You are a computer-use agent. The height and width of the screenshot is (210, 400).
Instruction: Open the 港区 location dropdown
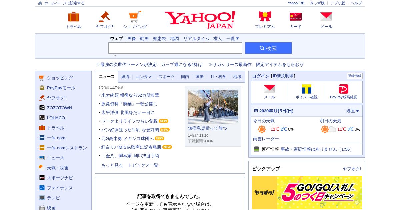tap(353, 111)
